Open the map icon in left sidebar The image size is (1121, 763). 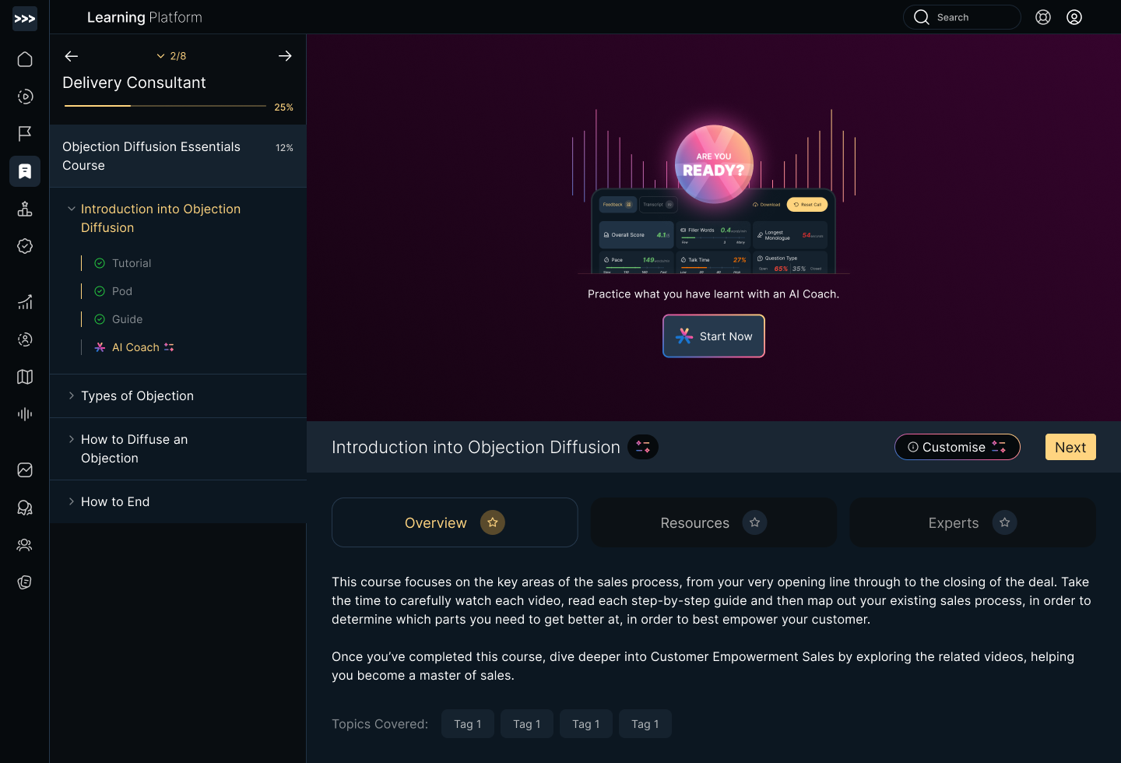tap(25, 377)
